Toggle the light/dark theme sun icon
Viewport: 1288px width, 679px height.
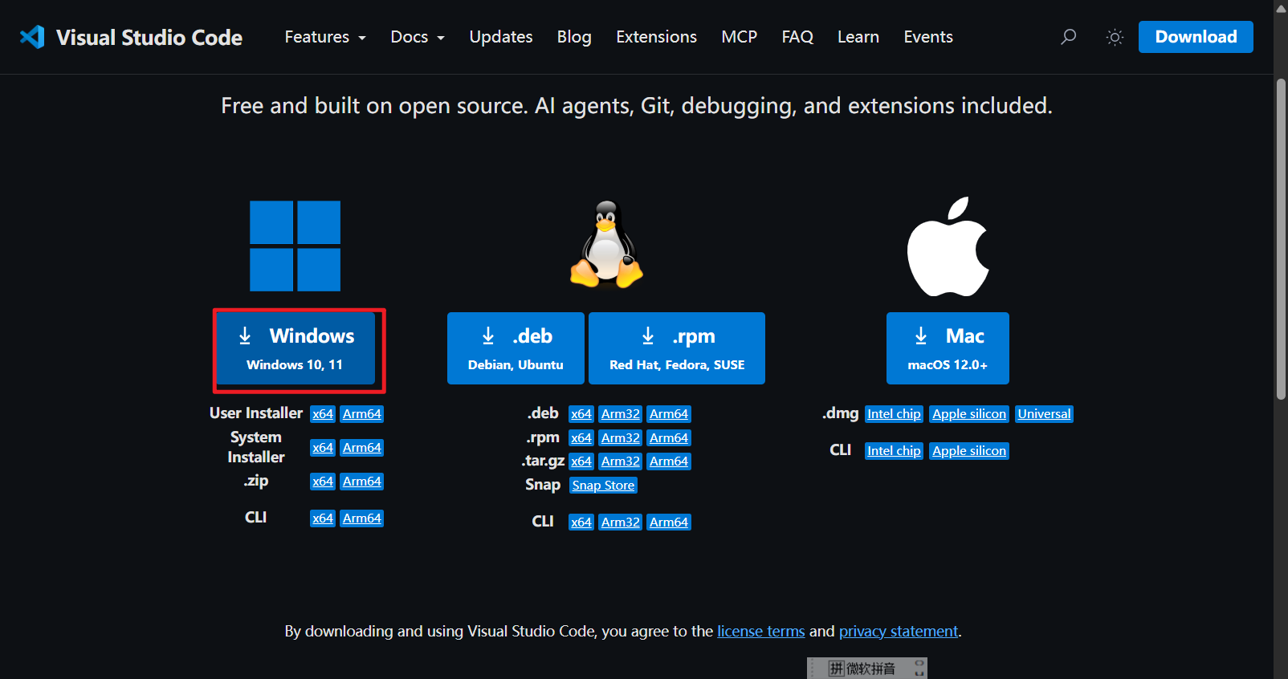click(x=1115, y=37)
